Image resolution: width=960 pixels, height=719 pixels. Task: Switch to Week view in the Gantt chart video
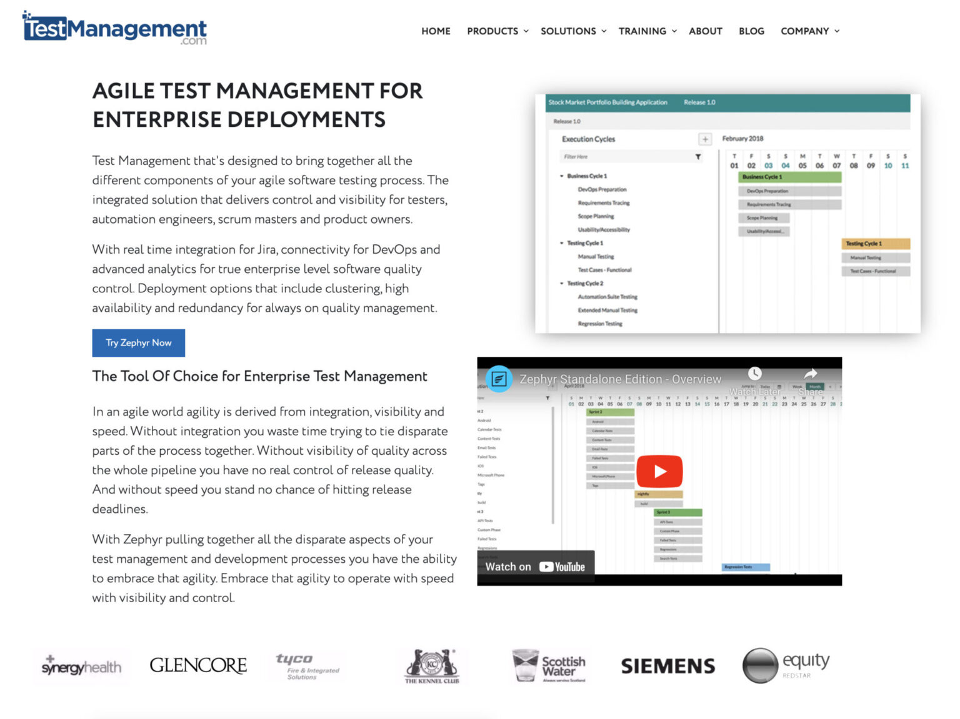pyautogui.click(x=797, y=387)
